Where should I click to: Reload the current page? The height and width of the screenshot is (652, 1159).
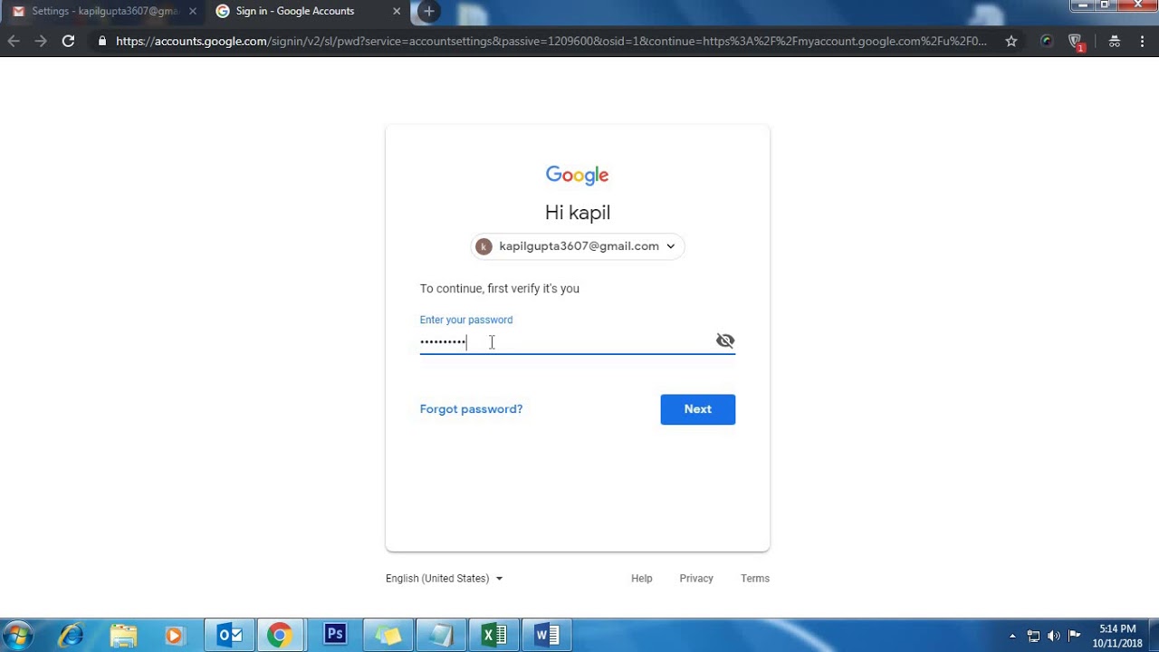point(68,41)
